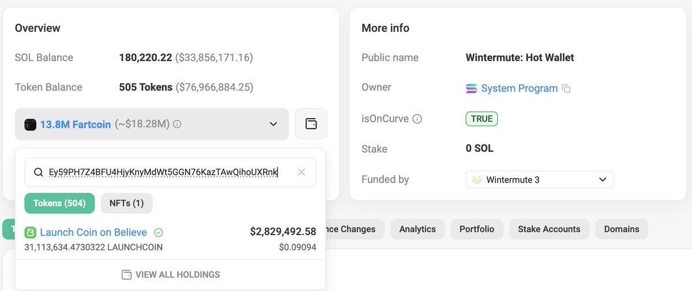This screenshot has height=291, width=692.
Task: Click the $0.09094 token price
Action: pyautogui.click(x=298, y=247)
